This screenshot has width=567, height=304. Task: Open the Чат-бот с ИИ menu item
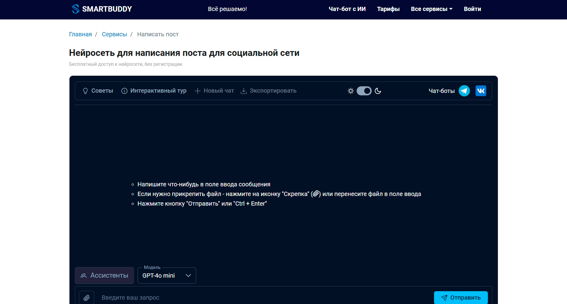click(x=347, y=9)
